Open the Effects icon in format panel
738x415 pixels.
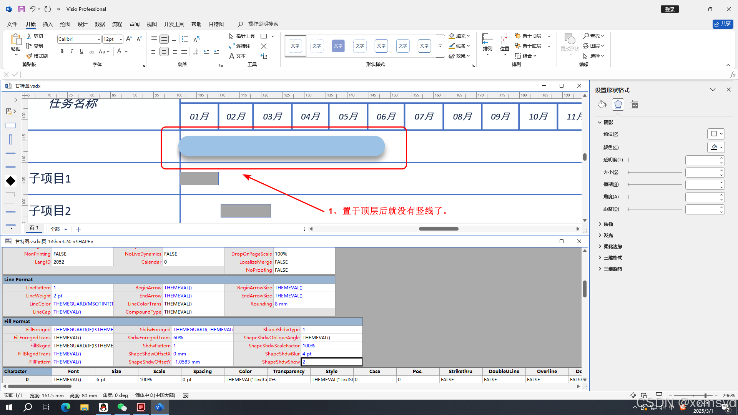pos(618,105)
